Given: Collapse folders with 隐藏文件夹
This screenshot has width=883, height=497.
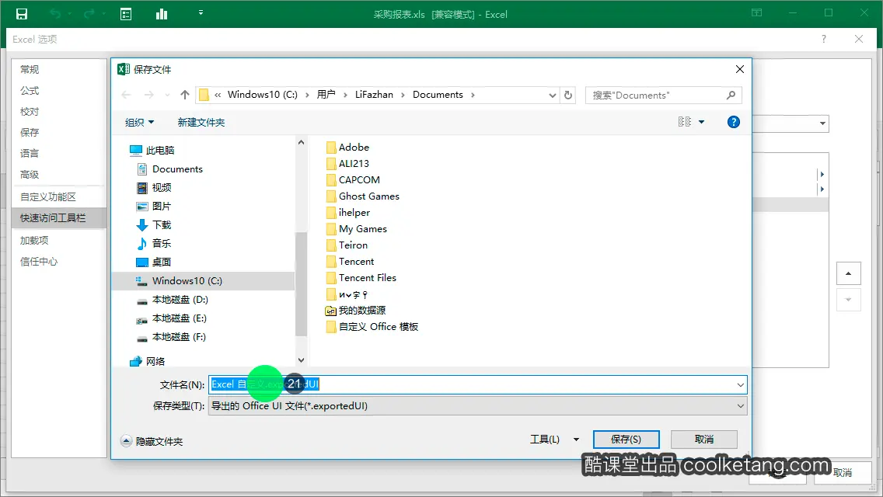Looking at the screenshot, I should coord(152,441).
